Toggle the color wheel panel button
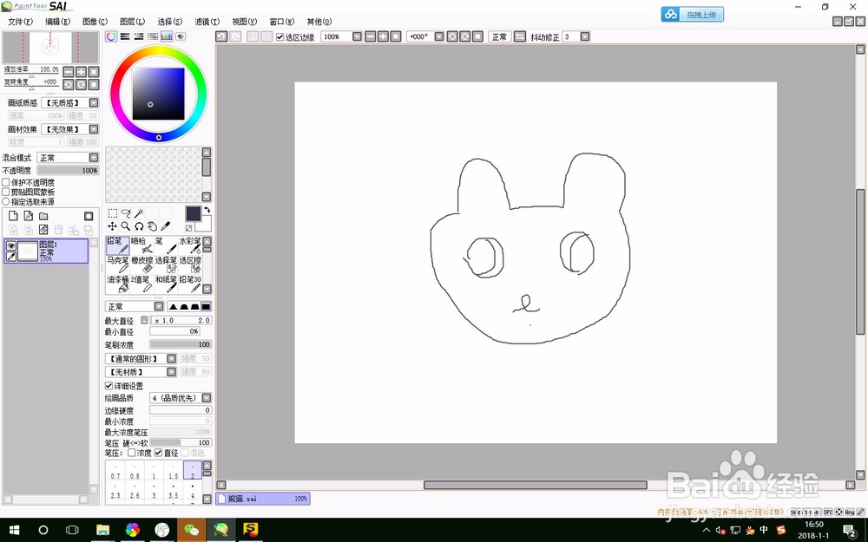This screenshot has height=542, width=868. [112, 36]
